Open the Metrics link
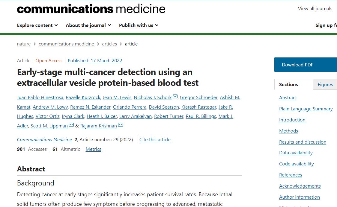This screenshot has width=337, height=207. [x=93, y=149]
